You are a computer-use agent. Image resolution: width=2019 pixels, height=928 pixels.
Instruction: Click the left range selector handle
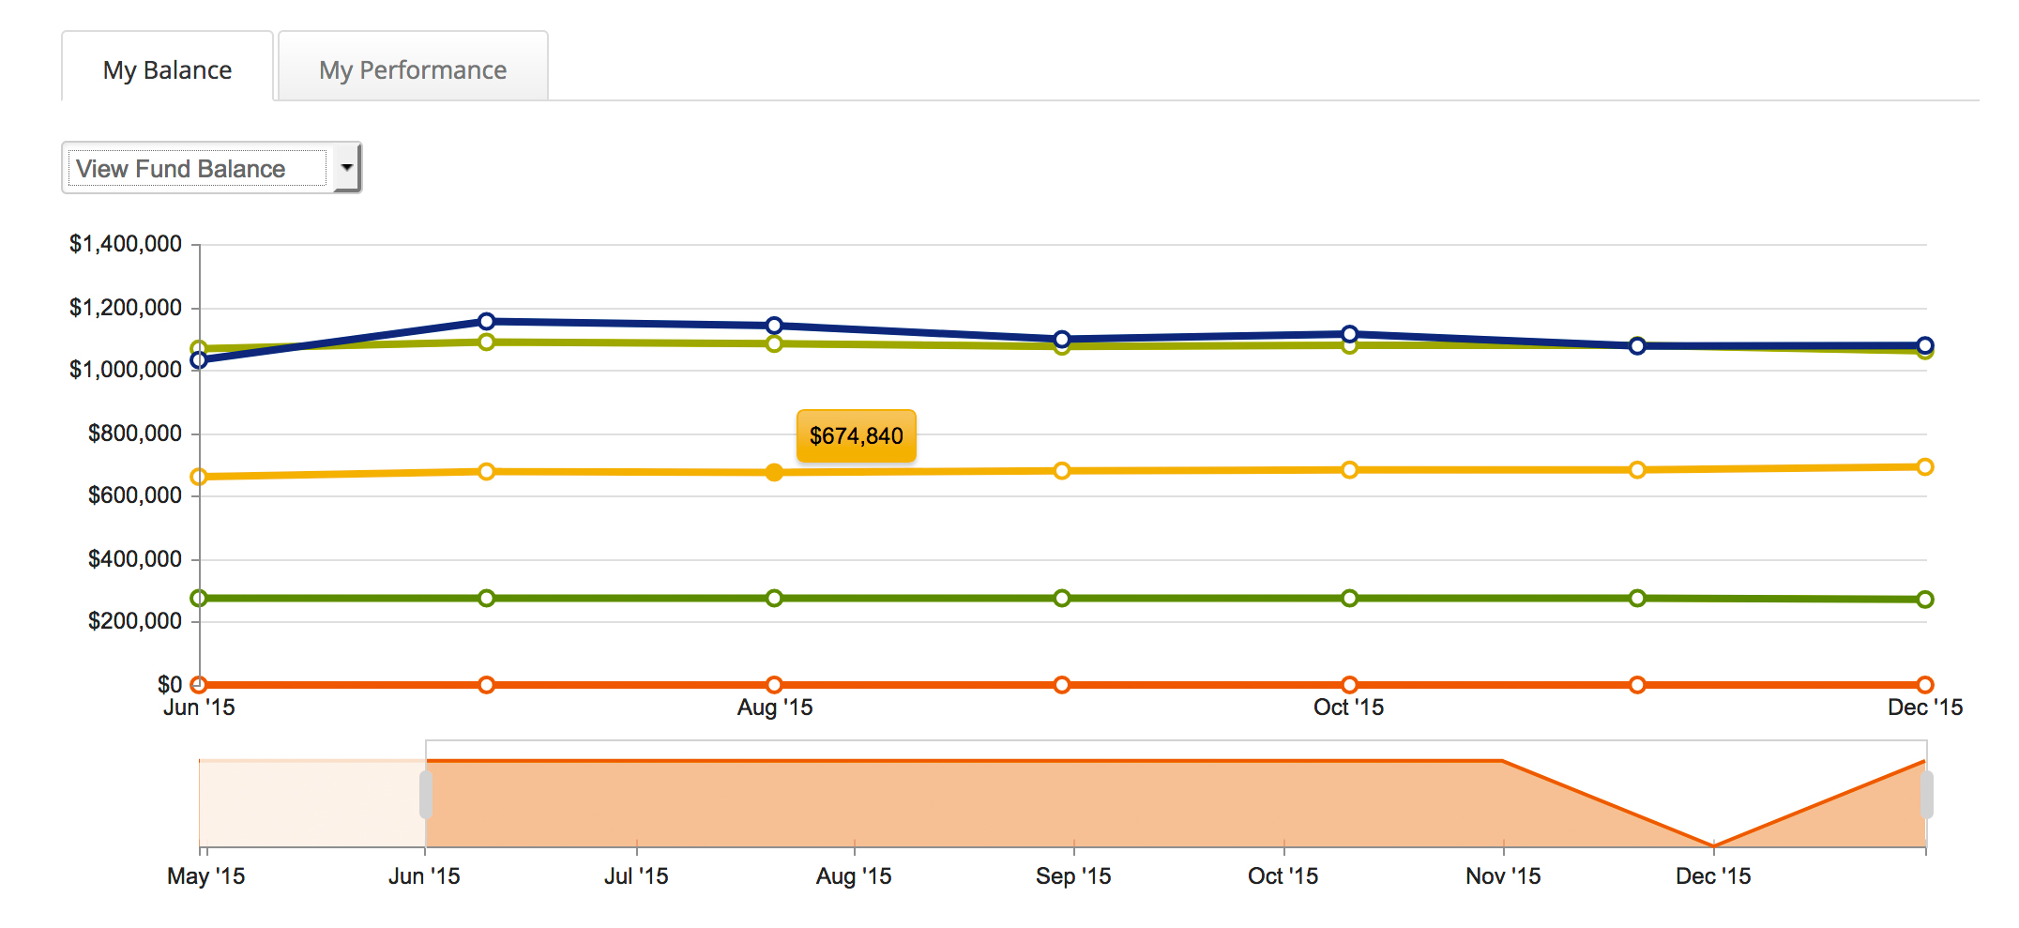(426, 795)
